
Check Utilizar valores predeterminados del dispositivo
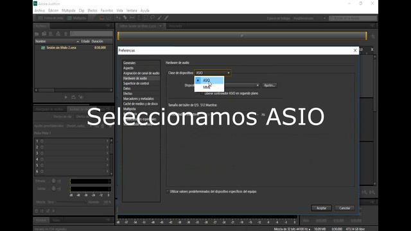pyautogui.click(x=167, y=191)
